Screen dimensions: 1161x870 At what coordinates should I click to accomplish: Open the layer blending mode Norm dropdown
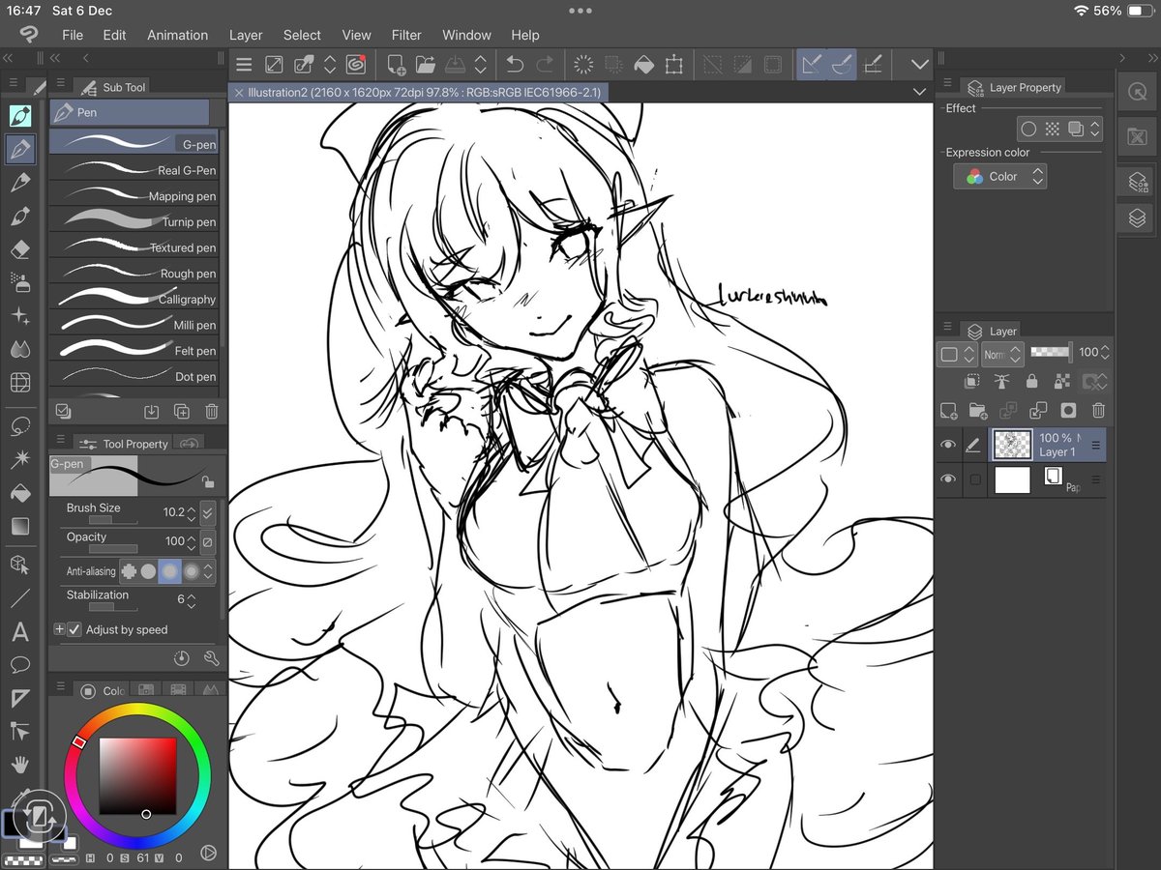1000,355
